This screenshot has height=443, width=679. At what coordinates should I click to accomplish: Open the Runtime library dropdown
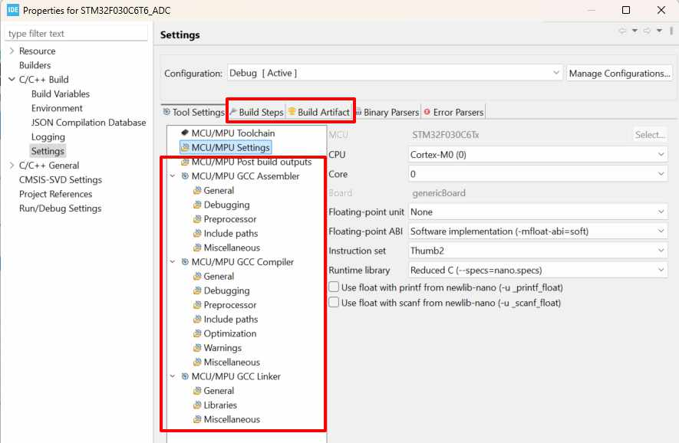click(661, 269)
